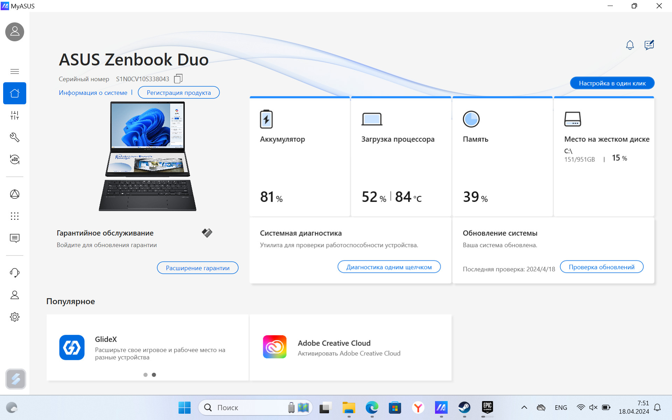
Task: Open the feedback icon near the bell
Action: tap(649, 45)
